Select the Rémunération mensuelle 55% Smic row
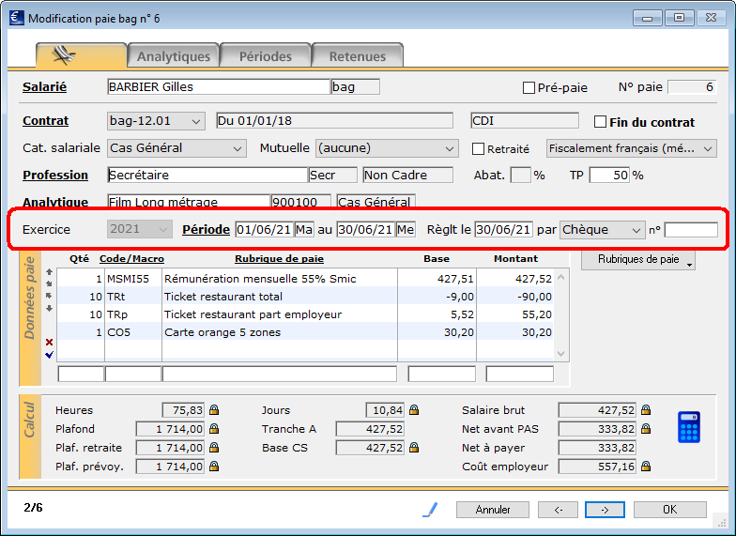This screenshot has width=736, height=536. pyautogui.click(x=305, y=278)
